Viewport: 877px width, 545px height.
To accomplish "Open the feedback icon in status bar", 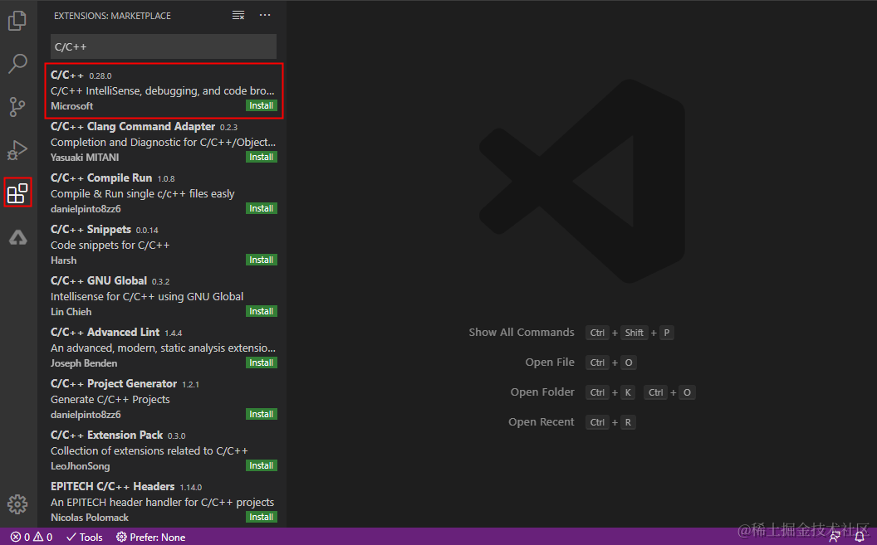I will coord(835,538).
